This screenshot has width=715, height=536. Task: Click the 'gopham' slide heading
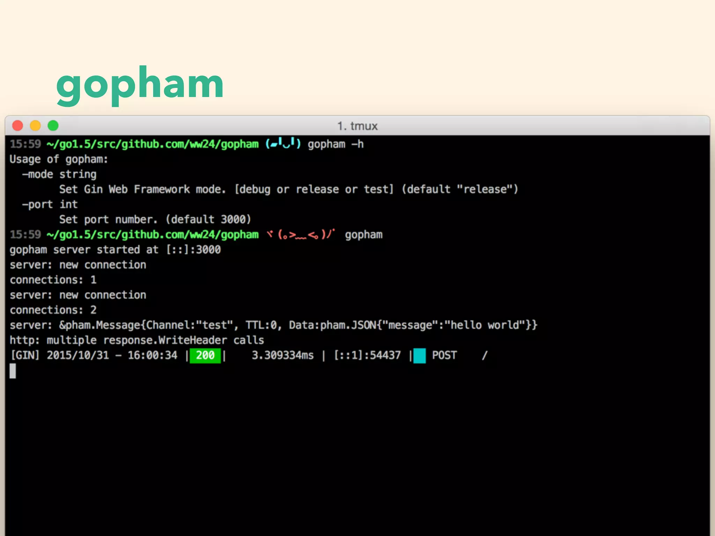140,85
